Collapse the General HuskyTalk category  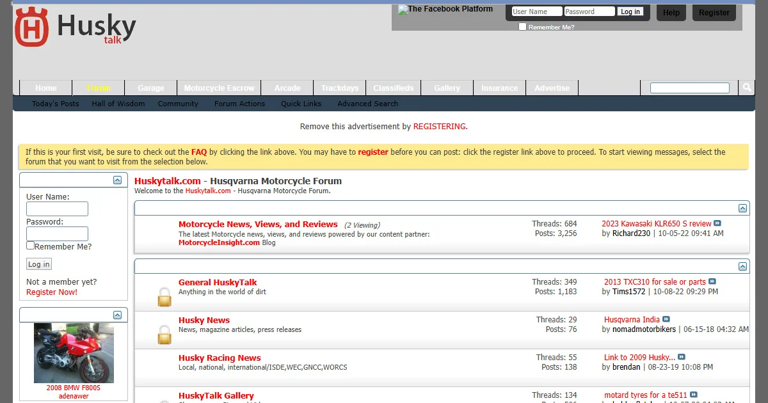pyautogui.click(x=742, y=266)
